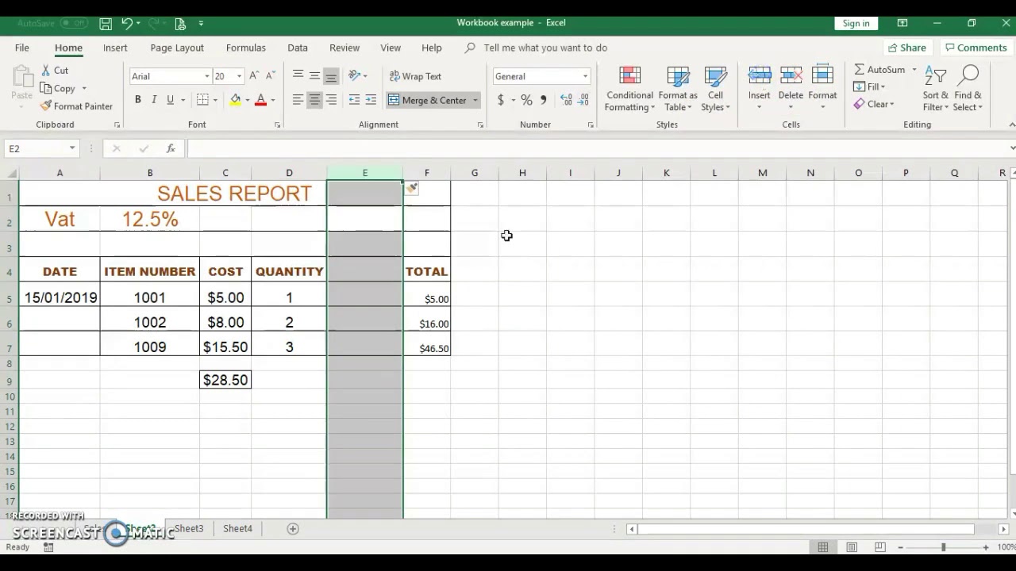Viewport: 1016px width, 571px height.
Task: Select the column G header
Action: 475,173
